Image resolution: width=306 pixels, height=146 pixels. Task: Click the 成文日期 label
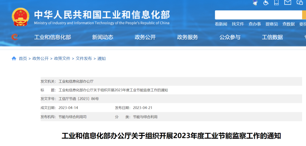[x=48, y=108]
